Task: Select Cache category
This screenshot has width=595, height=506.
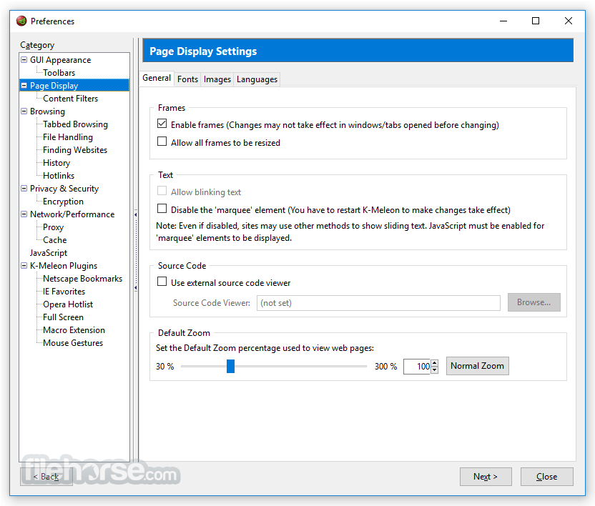Action: (54, 240)
